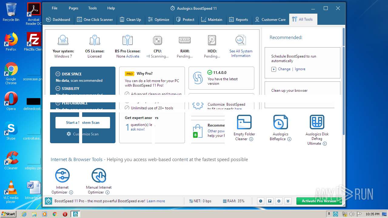Click the Activate link under BS Pro License
Screen dimensions: 388x218
point(133,56)
